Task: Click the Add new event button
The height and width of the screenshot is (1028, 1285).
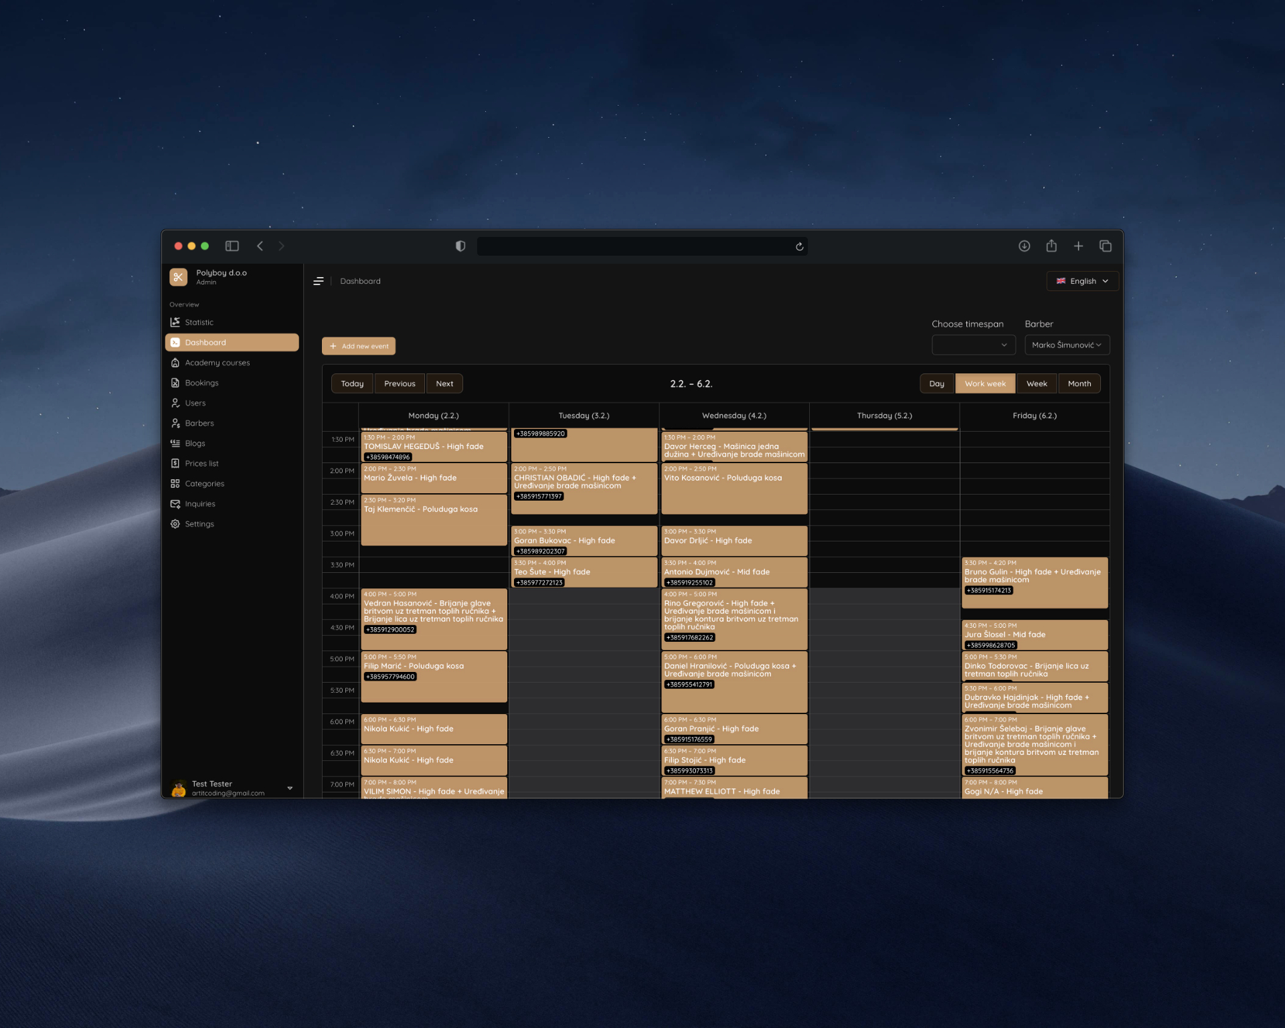Action: click(x=359, y=346)
